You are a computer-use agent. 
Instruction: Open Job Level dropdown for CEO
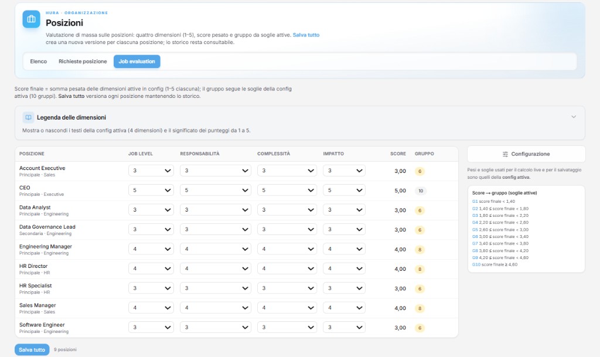pyautogui.click(x=151, y=190)
